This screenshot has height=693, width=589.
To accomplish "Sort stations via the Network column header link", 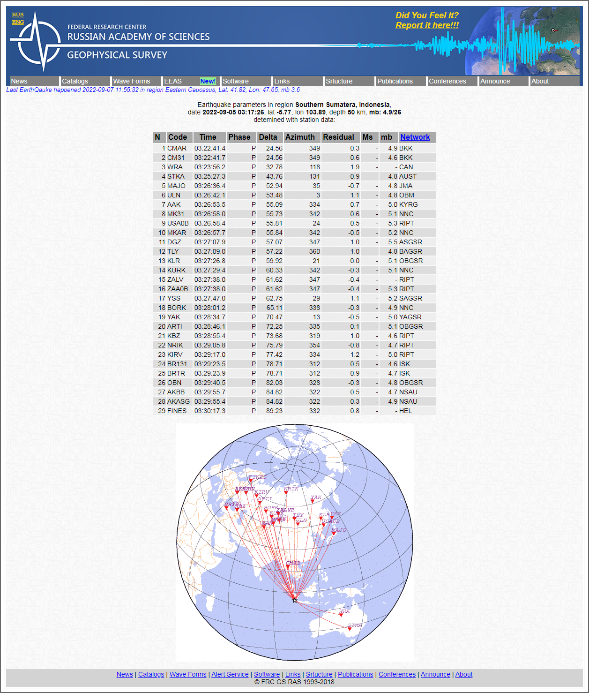I will 415,137.
